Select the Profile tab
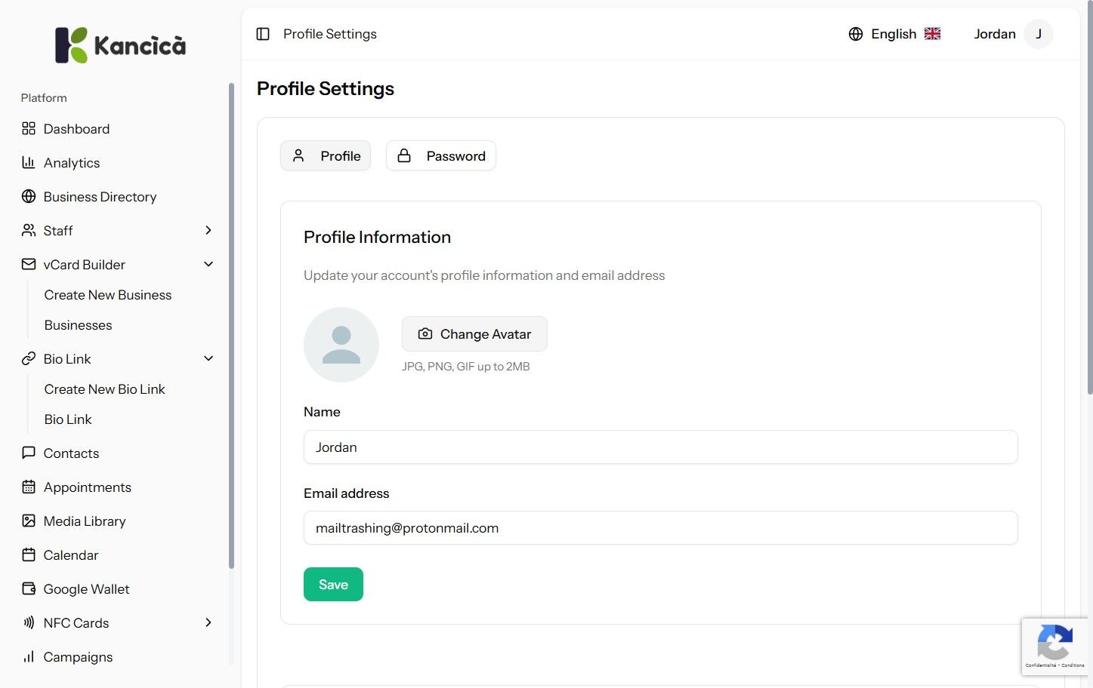1093x688 pixels. coord(326,156)
